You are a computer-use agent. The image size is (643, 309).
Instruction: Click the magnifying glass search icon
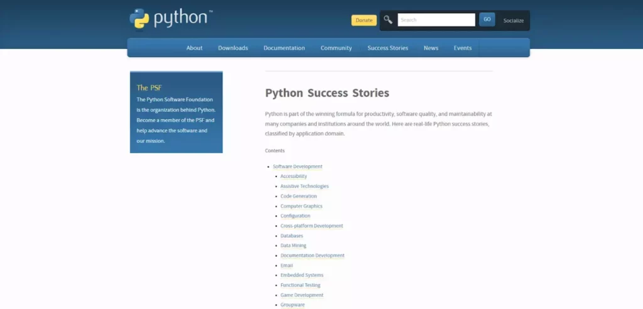coord(388,19)
